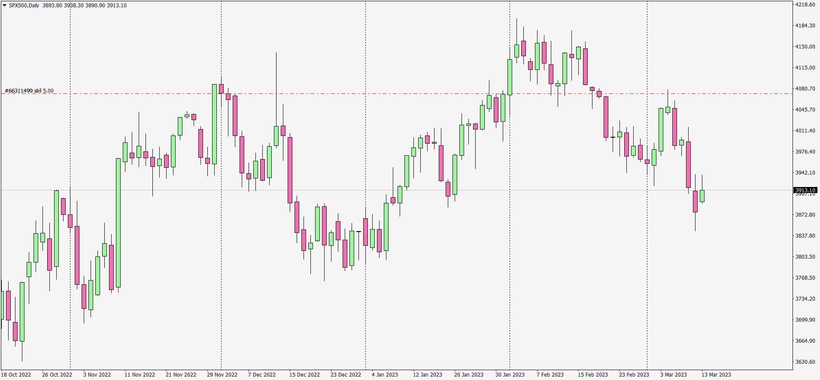Screen dimensions: 820x380
Task: Click price axis label 3976.40
Action: (x=805, y=152)
